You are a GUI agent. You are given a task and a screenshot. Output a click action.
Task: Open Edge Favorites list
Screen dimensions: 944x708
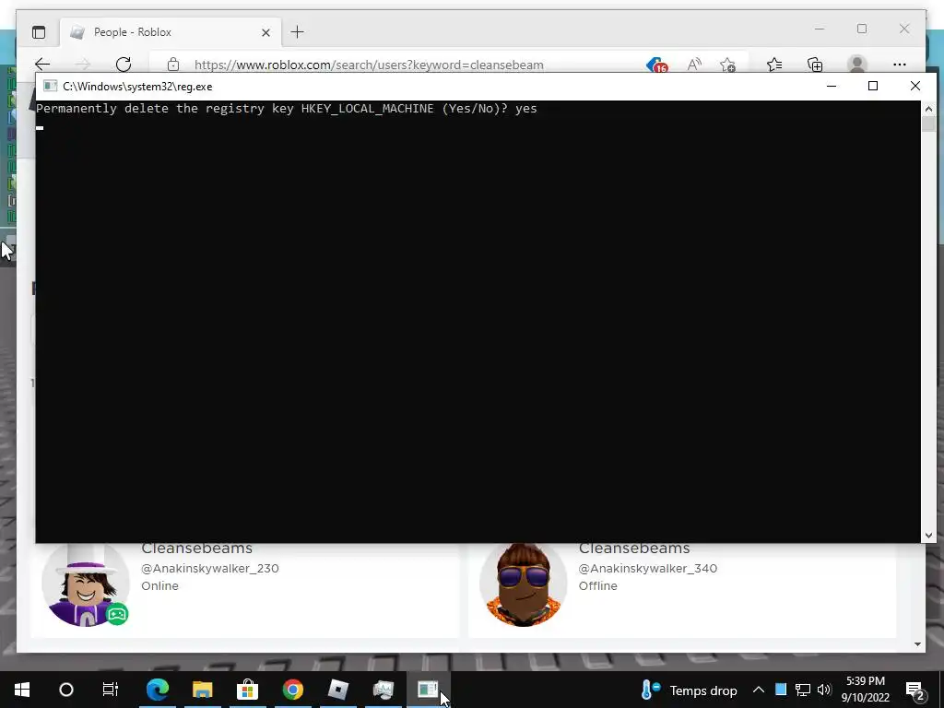[x=774, y=65]
